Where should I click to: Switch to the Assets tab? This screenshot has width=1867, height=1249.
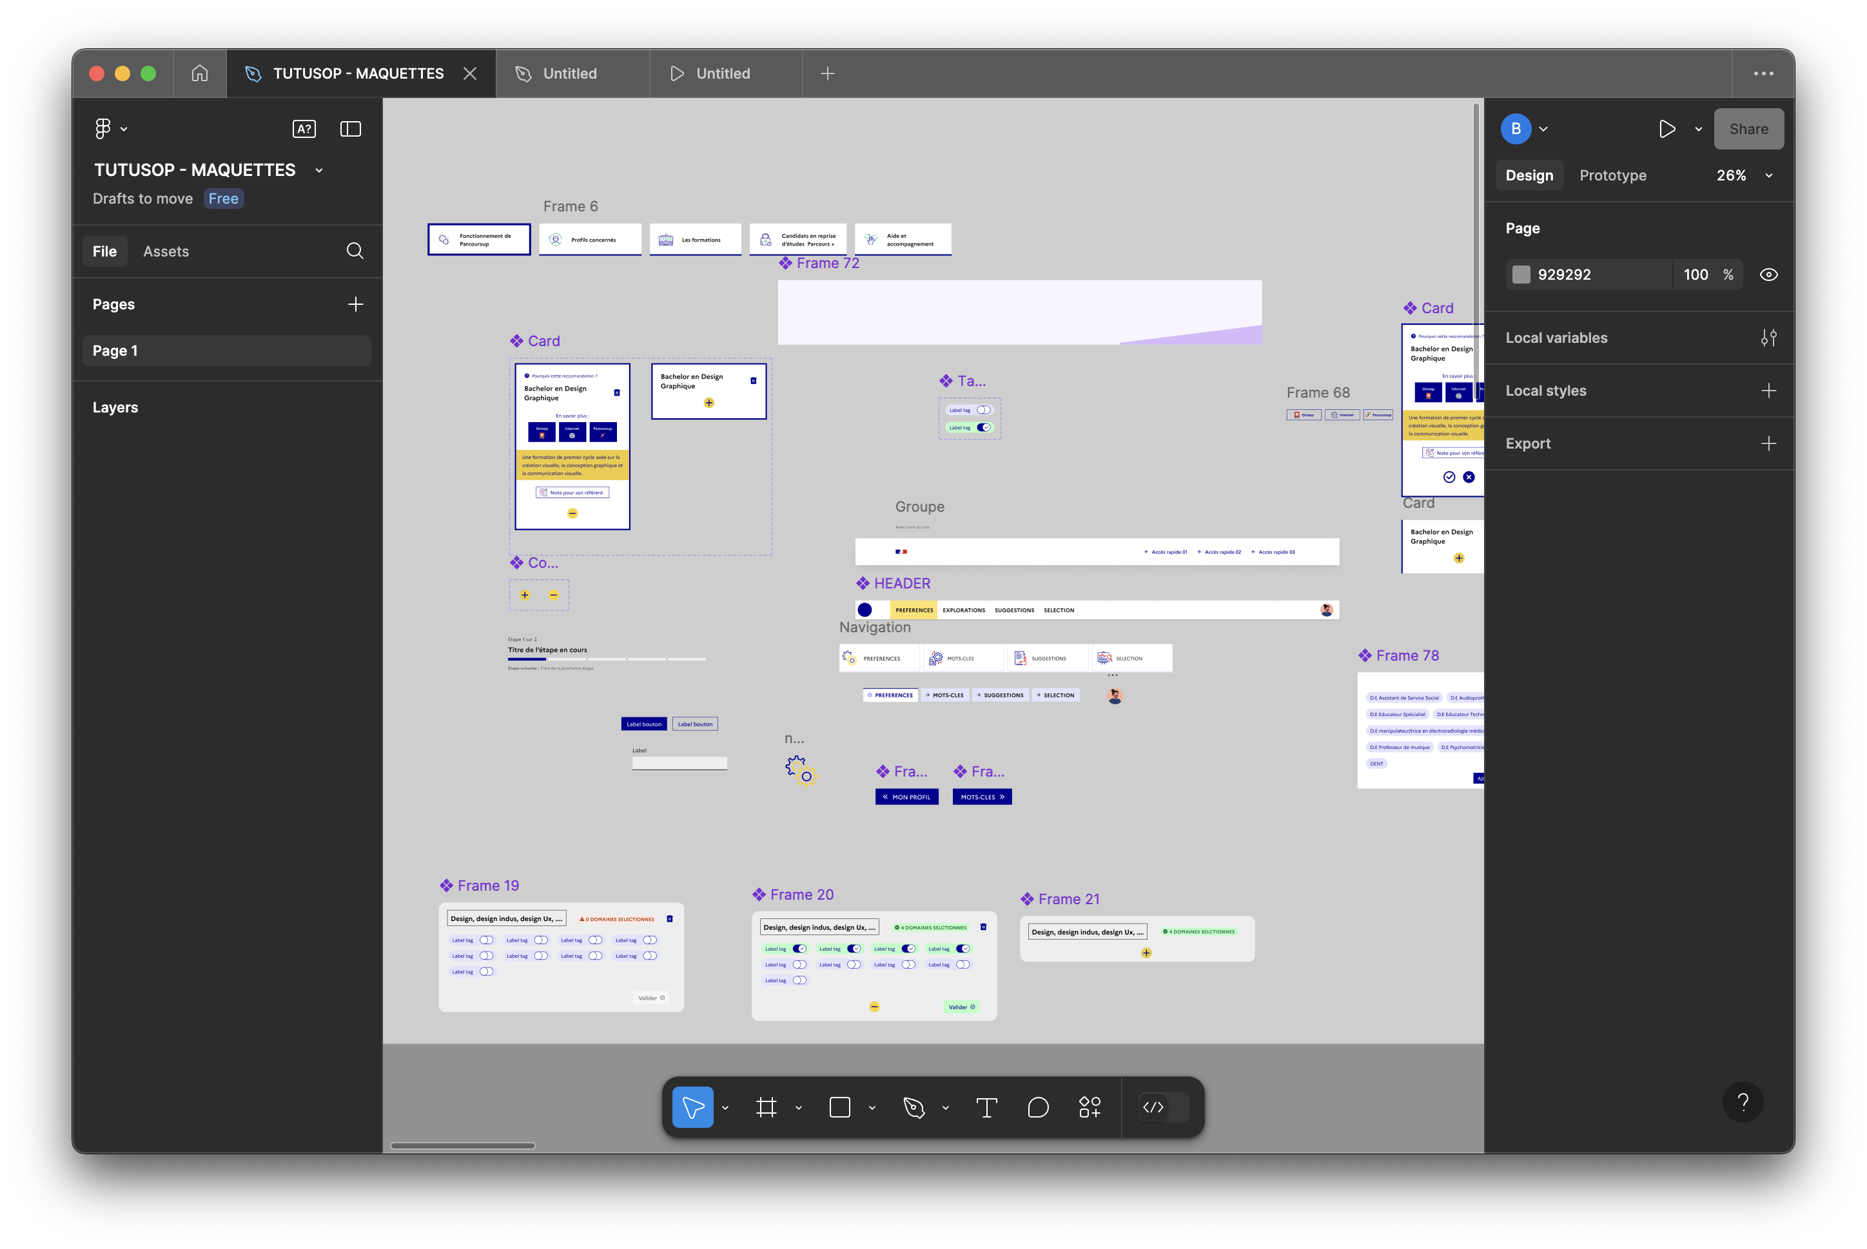tap(166, 252)
